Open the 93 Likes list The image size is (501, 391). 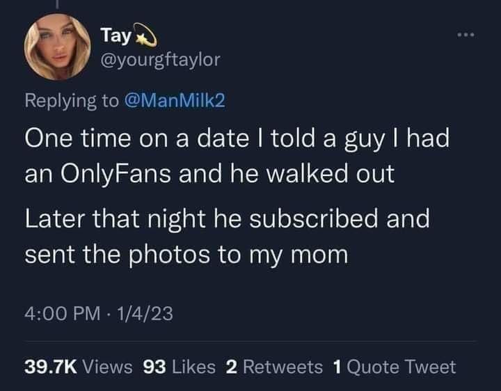178,366
